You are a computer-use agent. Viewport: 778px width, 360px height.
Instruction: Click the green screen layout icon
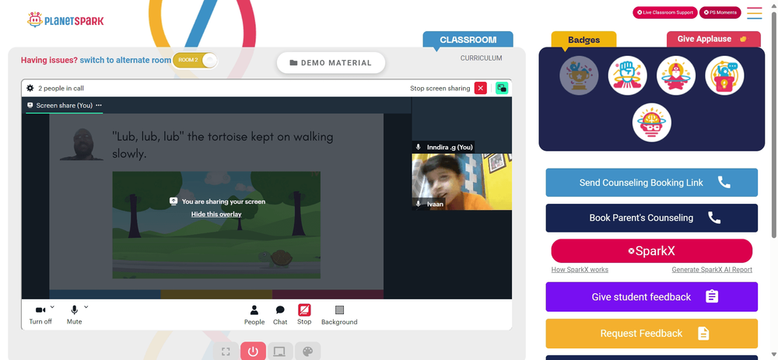click(502, 89)
